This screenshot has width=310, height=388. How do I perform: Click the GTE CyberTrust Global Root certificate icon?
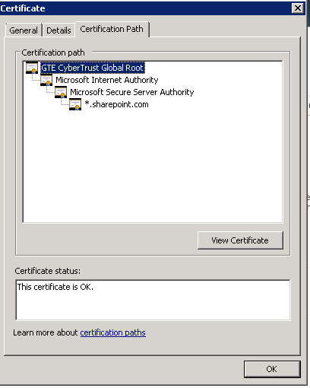pos(32,68)
